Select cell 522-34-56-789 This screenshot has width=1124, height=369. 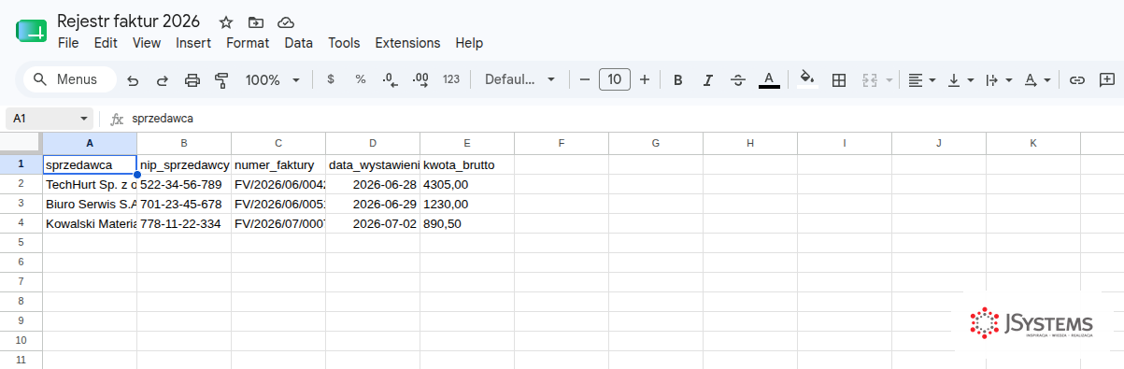coord(184,184)
